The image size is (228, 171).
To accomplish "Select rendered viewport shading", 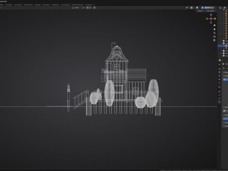I will coord(213,8).
